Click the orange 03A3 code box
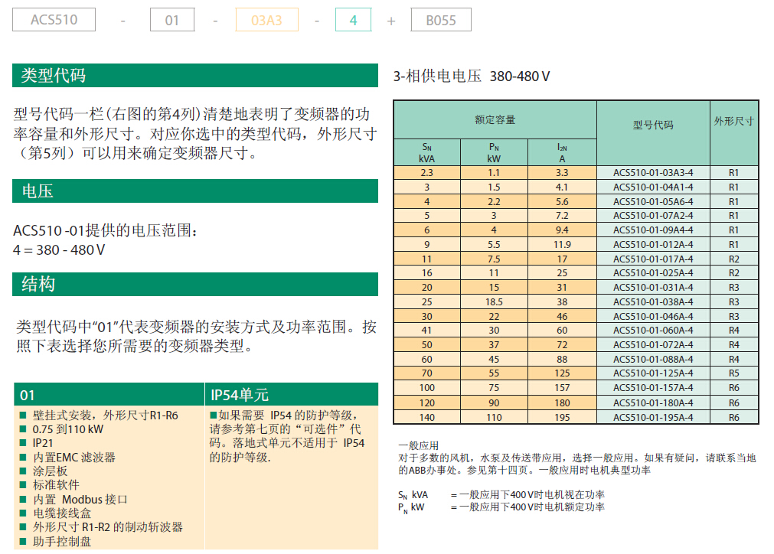The width and height of the screenshot is (774, 554). click(x=266, y=20)
